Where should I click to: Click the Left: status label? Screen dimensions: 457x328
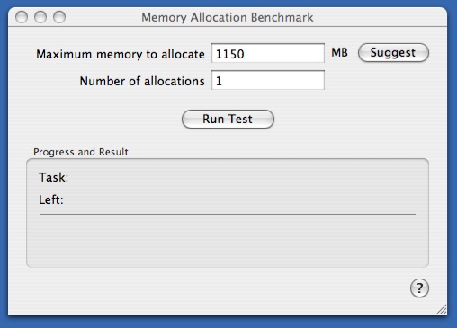pos(51,199)
